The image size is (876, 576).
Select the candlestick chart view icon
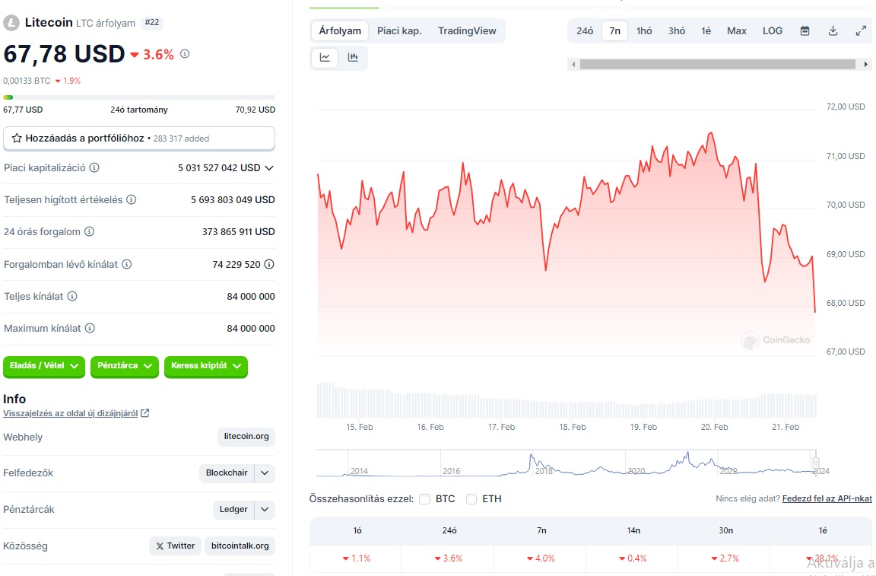(353, 57)
